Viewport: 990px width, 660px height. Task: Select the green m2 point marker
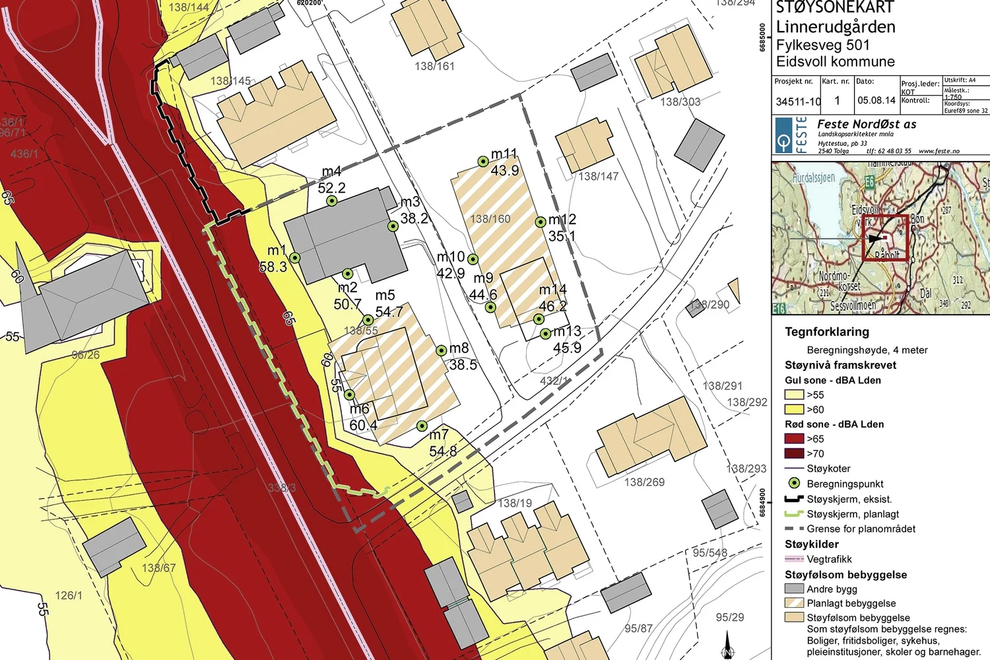[348, 273]
